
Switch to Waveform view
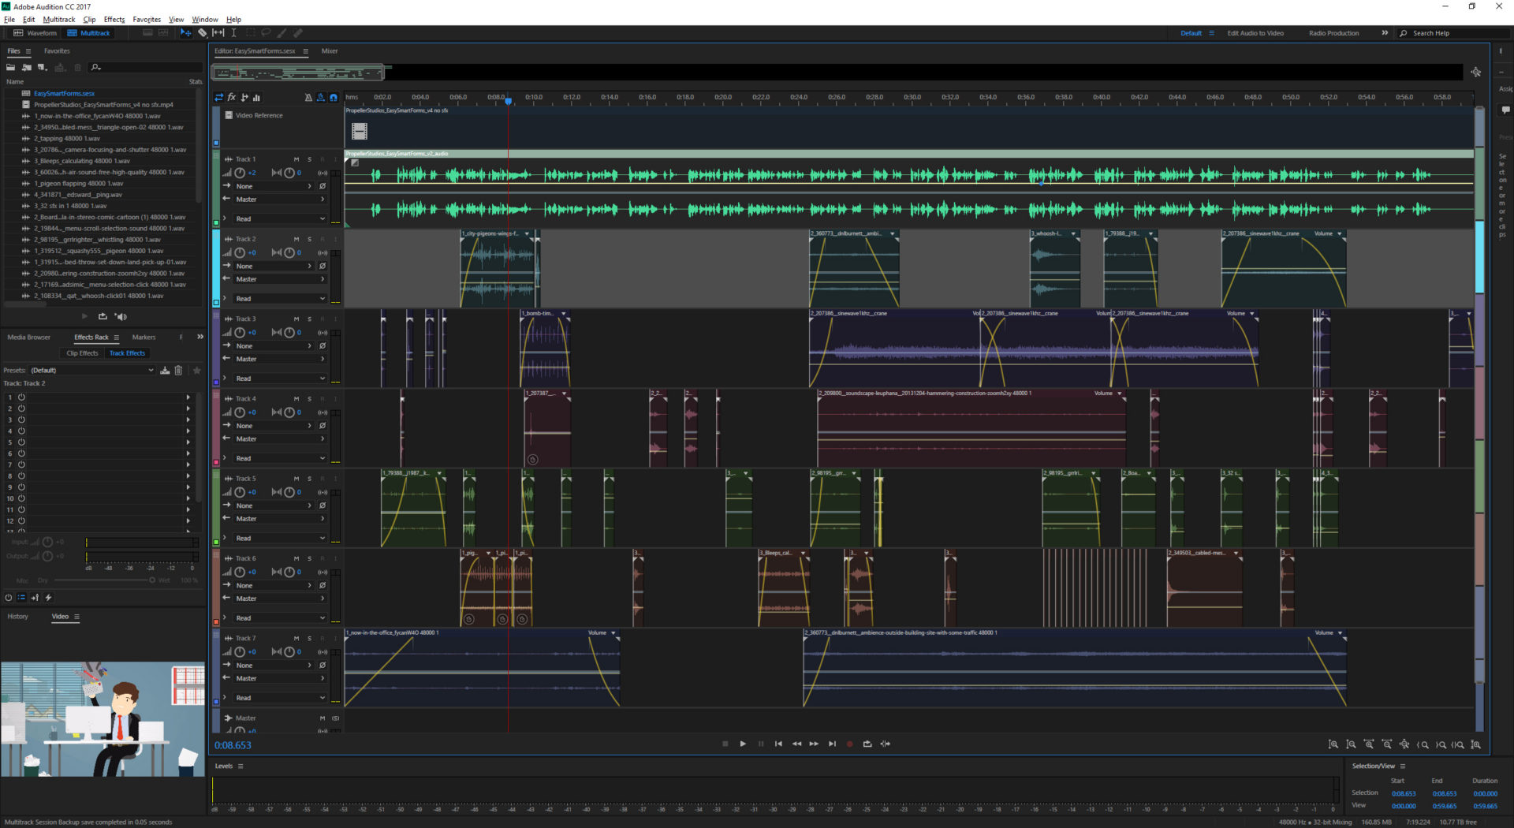(35, 33)
